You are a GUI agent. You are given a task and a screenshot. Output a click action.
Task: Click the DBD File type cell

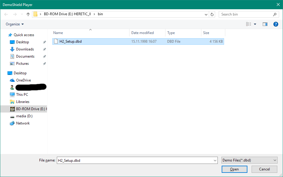pos(174,41)
